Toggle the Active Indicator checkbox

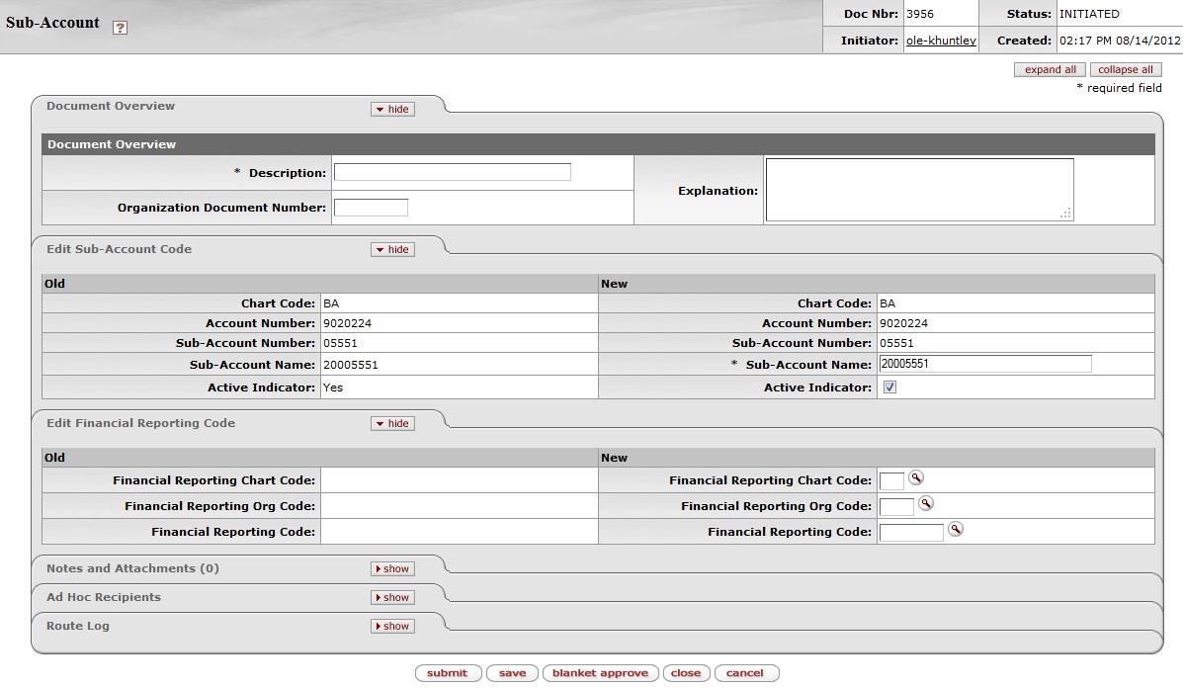(x=889, y=388)
